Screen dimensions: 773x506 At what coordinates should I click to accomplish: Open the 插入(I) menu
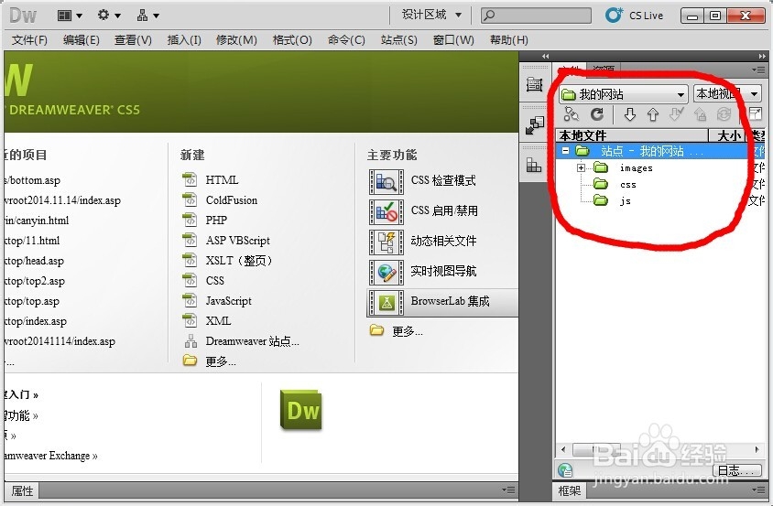click(184, 40)
